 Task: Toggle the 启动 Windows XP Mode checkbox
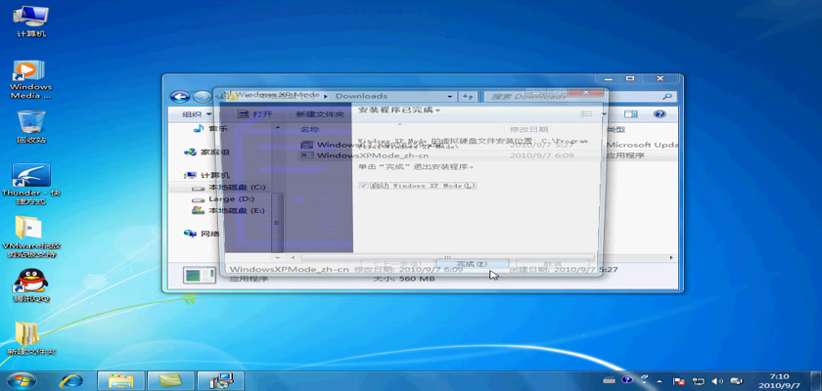click(x=364, y=186)
